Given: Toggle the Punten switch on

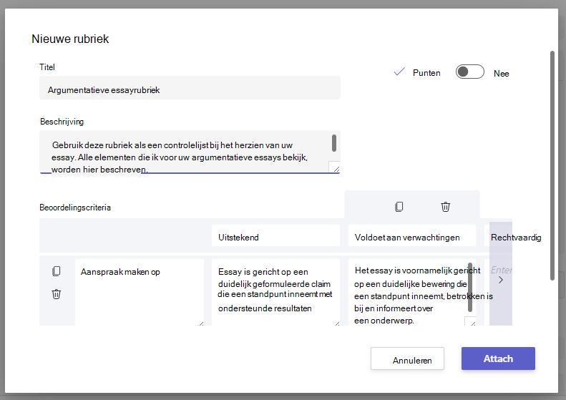Looking at the screenshot, I should (469, 72).
